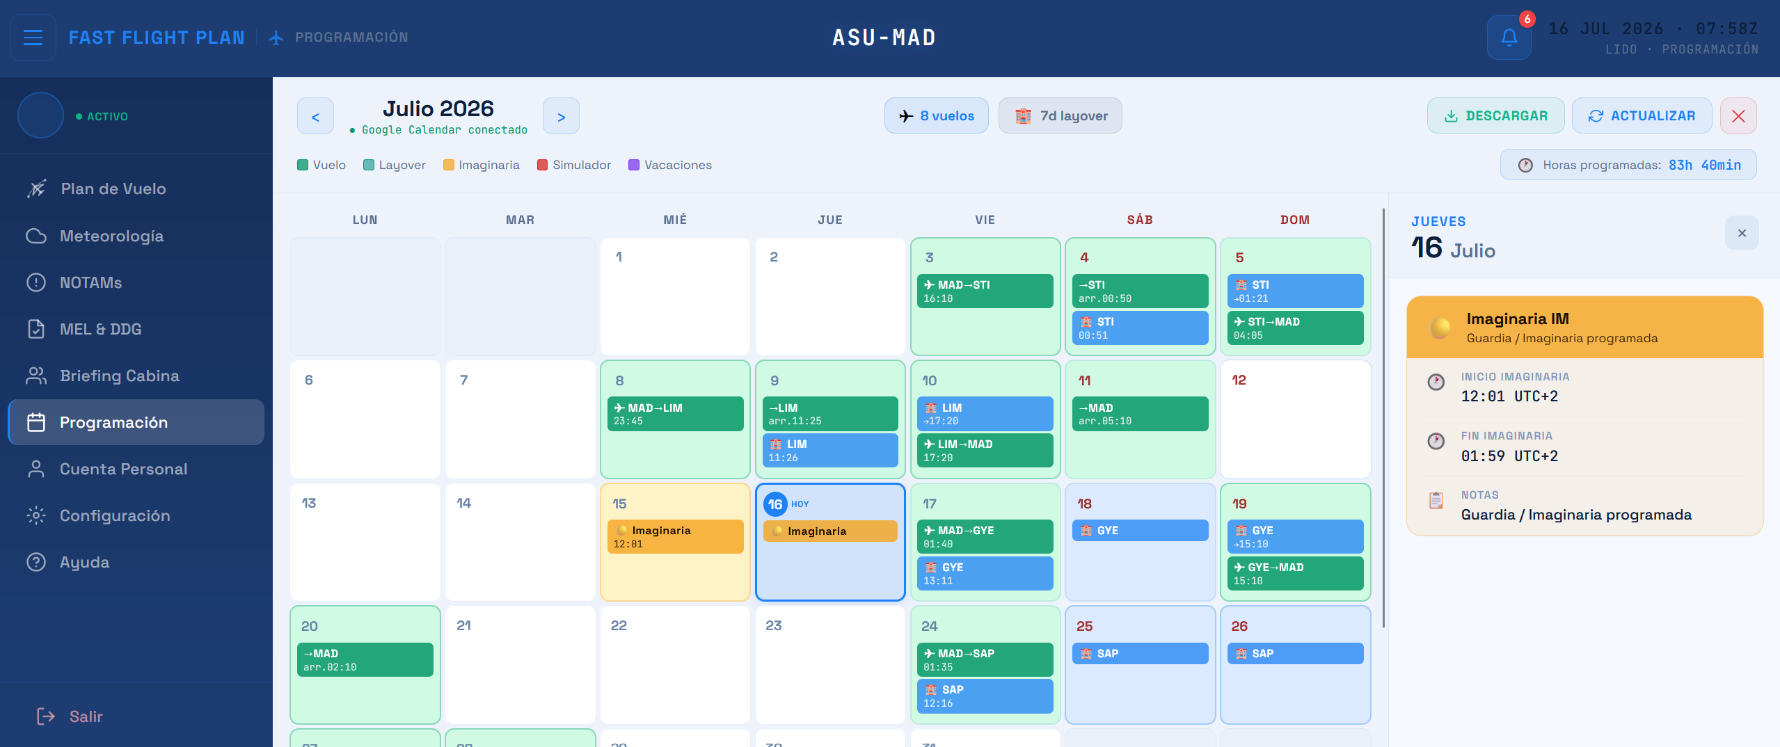Select the LIM→MAD flight on day 10

click(985, 451)
